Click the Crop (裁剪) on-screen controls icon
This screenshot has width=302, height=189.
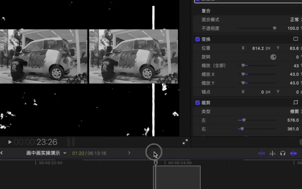pos(296,102)
